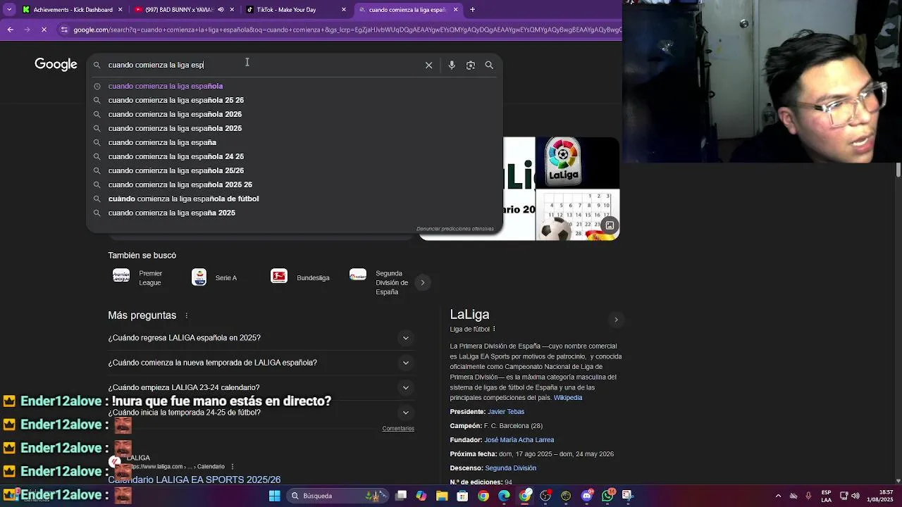
Task: Expand '¿Cuándo regresa LALIGA española en 2025?'
Action: pos(261,338)
